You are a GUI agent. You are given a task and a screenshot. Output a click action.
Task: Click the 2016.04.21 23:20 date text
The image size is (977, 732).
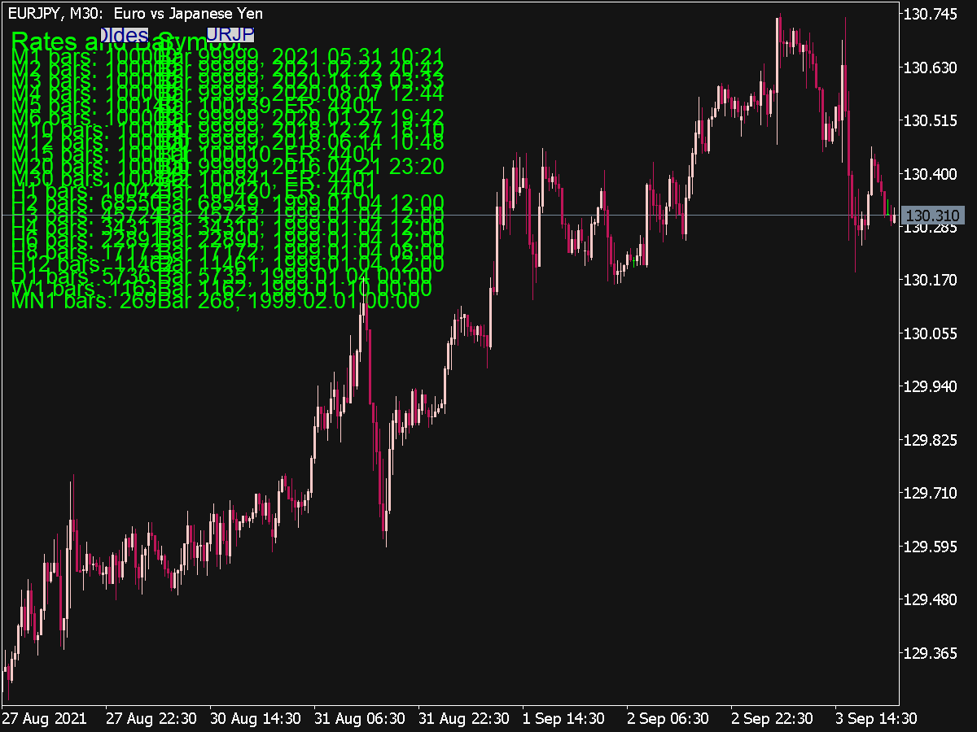click(x=357, y=167)
